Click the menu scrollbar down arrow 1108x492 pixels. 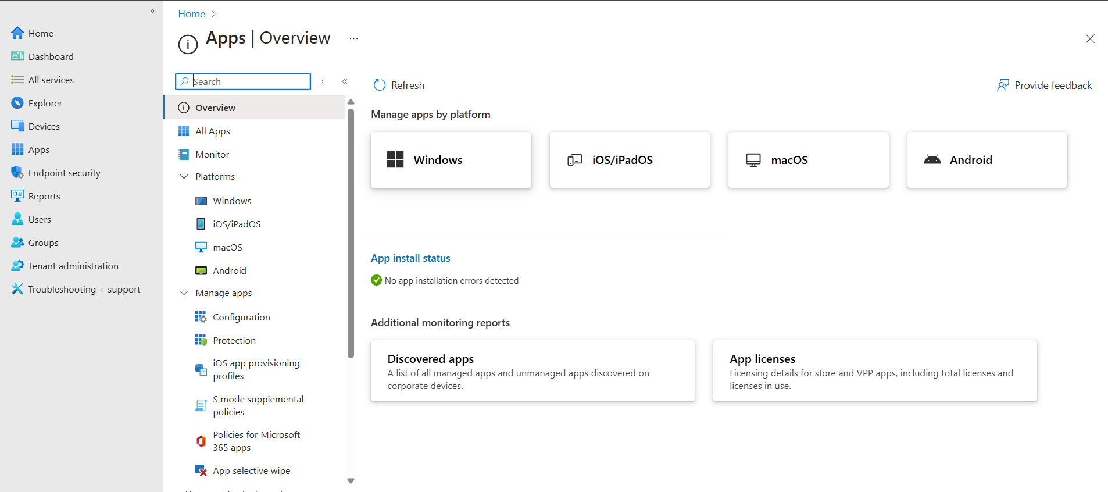[351, 481]
